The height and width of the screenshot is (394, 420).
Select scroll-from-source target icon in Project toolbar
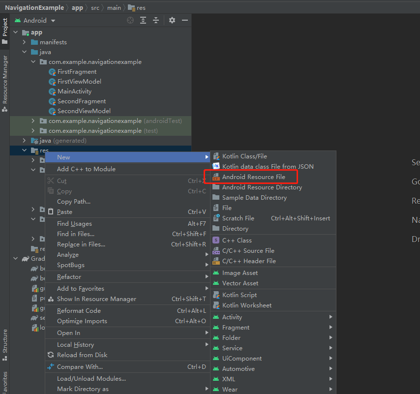pyautogui.click(x=130, y=20)
